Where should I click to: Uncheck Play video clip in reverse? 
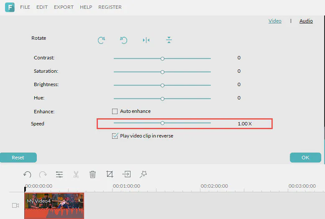pyautogui.click(x=115, y=136)
